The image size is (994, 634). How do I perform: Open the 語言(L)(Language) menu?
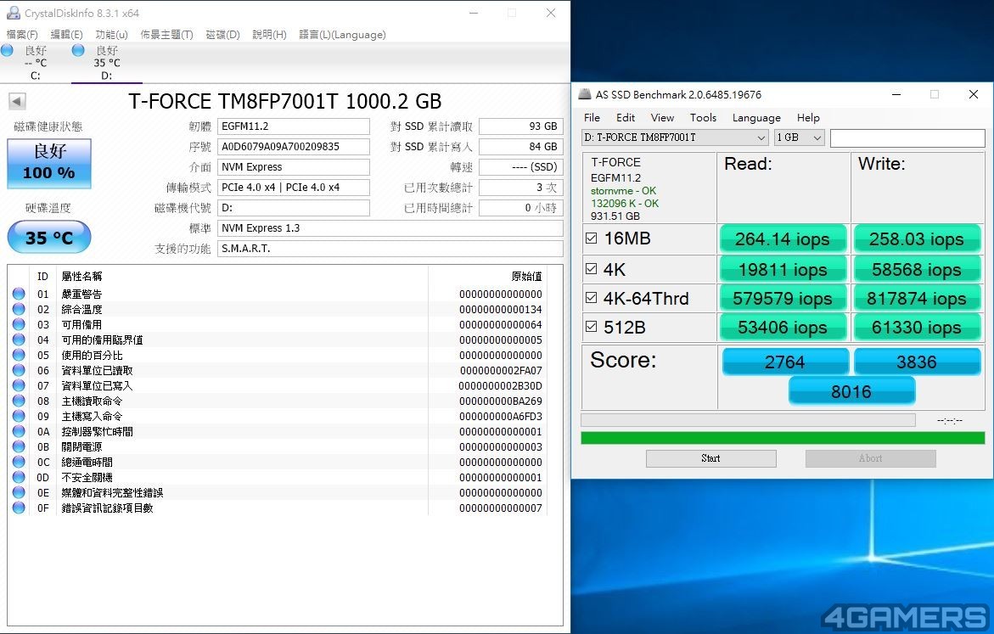[342, 34]
